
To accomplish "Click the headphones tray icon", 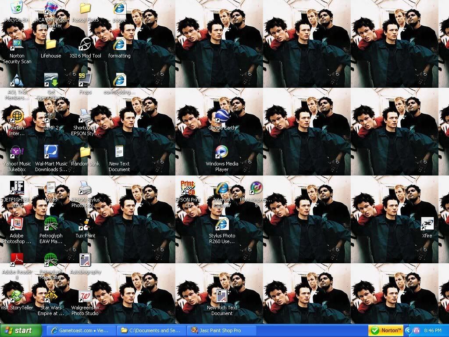I will click(x=417, y=330).
